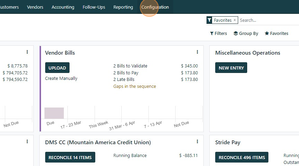This screenshot has height=166, width=299.
Task: Expand the Group By options
Action: click(246, 34)
